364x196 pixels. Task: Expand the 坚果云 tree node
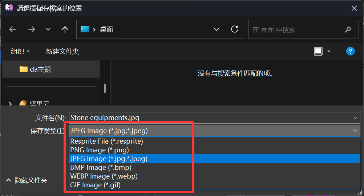(11, 104)
